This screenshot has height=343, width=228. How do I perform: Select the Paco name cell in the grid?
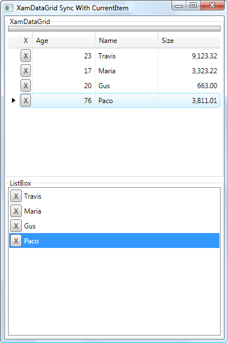126,100
